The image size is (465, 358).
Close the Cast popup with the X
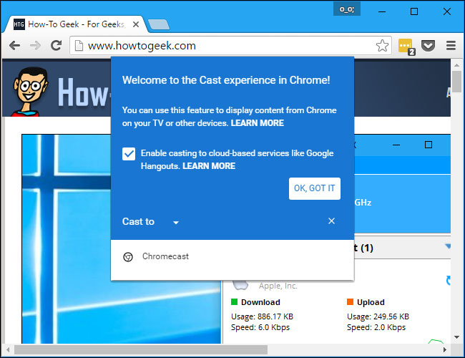tap(331, 221)
